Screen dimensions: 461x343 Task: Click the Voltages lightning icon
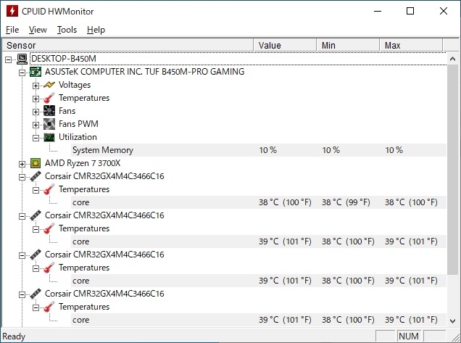pos(49,85)
